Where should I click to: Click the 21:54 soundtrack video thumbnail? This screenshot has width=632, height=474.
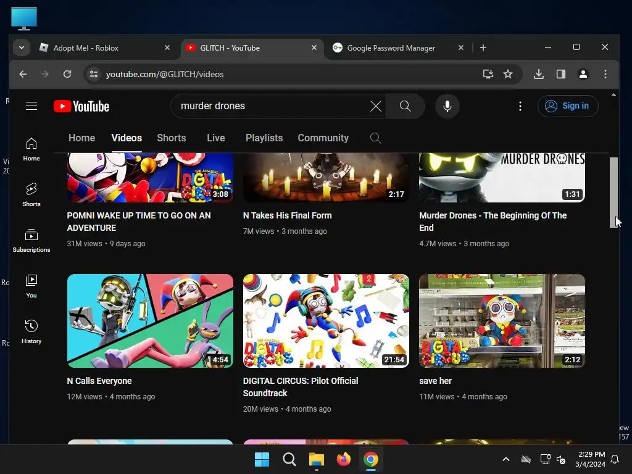326,321
